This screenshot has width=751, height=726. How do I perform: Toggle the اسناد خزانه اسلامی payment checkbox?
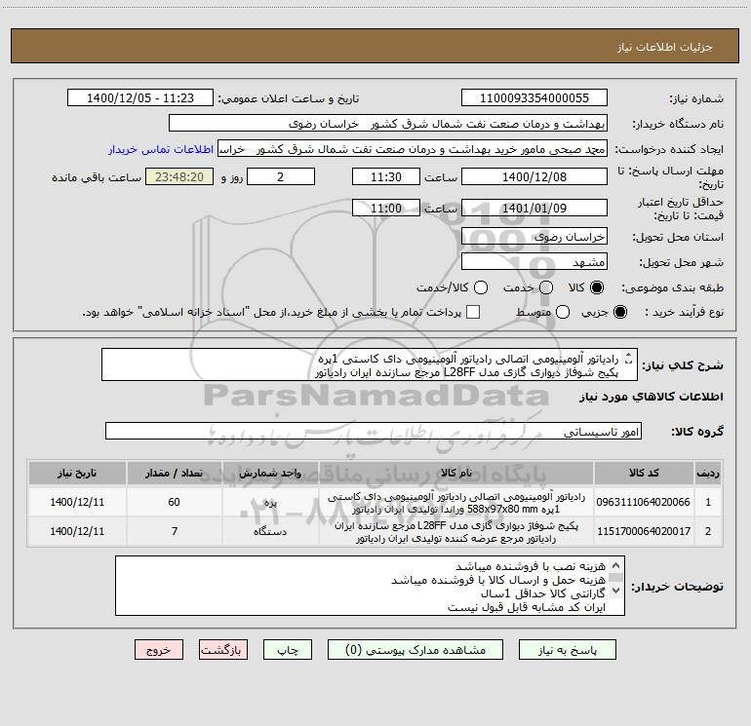coord(473,312)
